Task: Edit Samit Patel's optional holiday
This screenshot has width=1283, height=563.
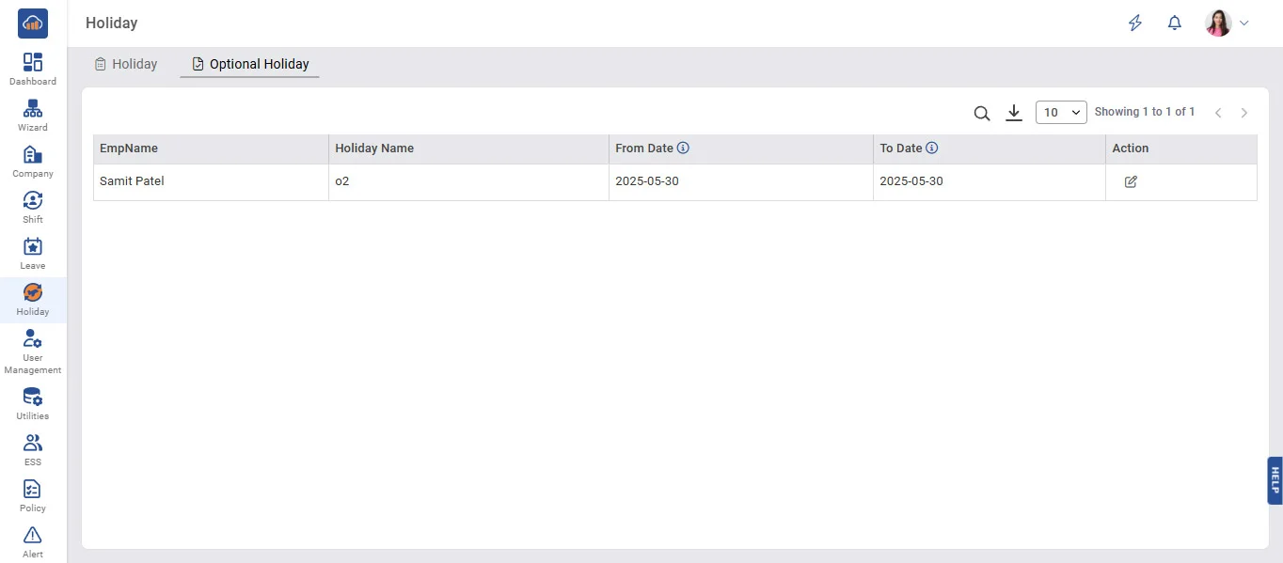Action: [1131, 181]
